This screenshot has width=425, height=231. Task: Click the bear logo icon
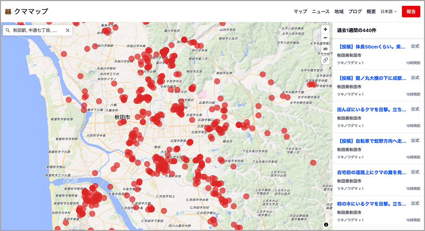coord(8,11)
